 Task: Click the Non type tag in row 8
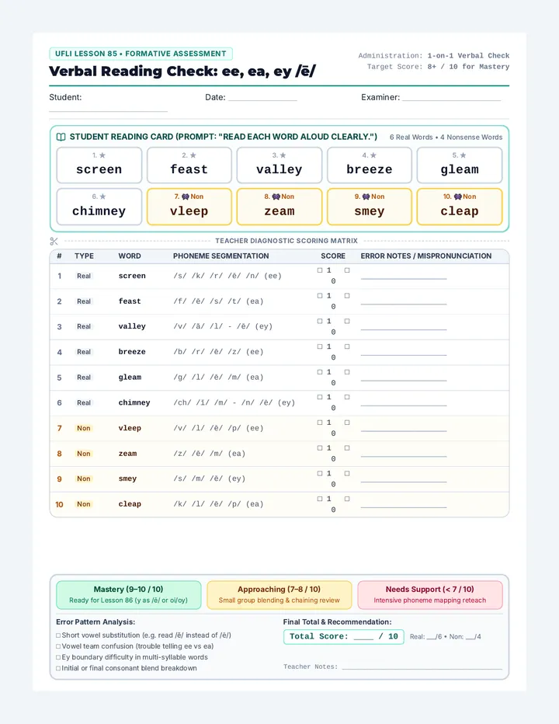coord(84,454)
